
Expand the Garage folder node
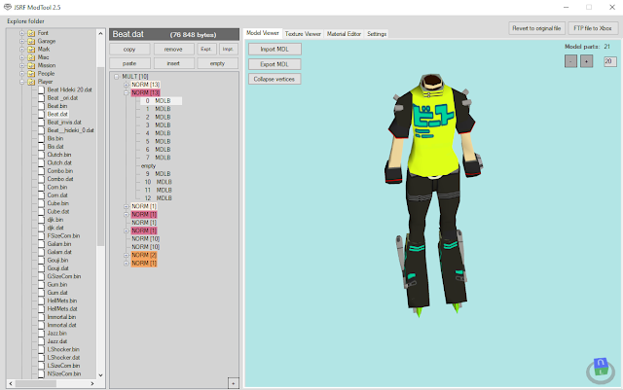point(22,41)
